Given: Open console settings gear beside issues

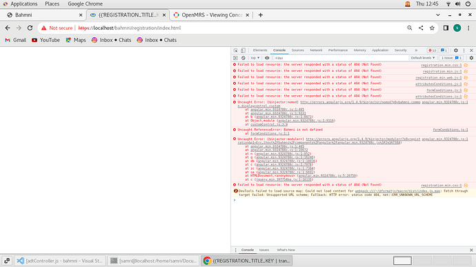Looking at the screenshot, I should 471,58.
